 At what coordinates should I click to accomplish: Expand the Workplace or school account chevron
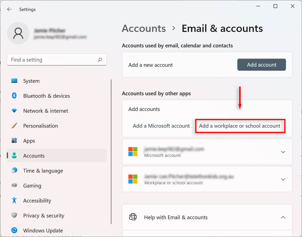[x=283, y=179]
